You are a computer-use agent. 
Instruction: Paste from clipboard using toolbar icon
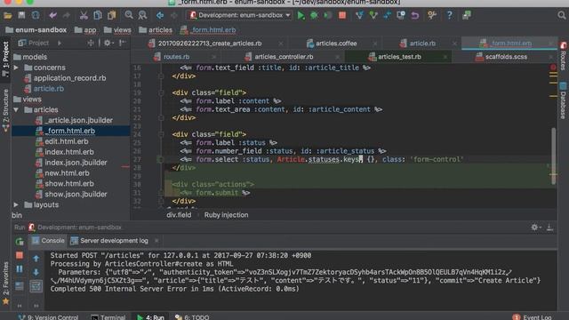pyautogui.click(x=112, y=15)
